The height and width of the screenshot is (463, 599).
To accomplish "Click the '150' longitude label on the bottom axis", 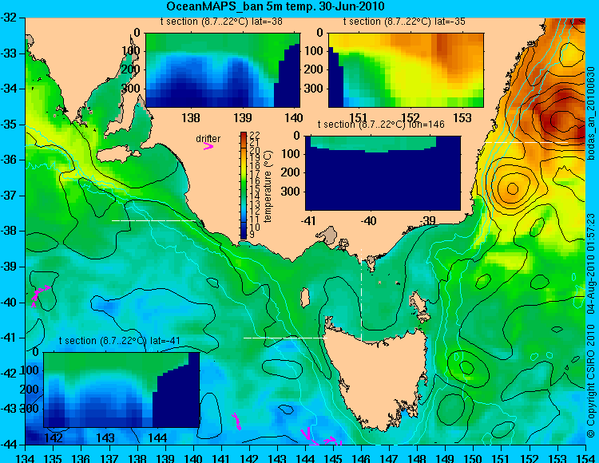I will tap(474, 458).
